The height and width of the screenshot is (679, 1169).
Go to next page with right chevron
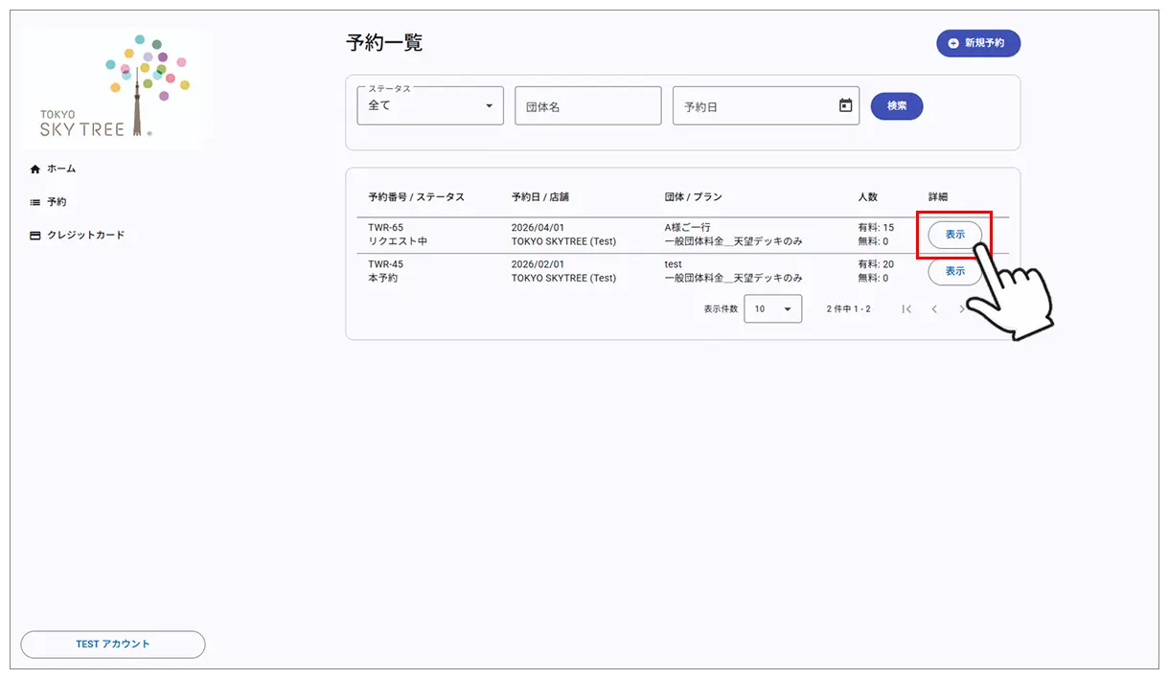pos(962,308)
